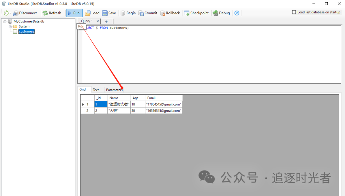Enable Load last database on startup
345x196 pixels.
pos(294,12)
